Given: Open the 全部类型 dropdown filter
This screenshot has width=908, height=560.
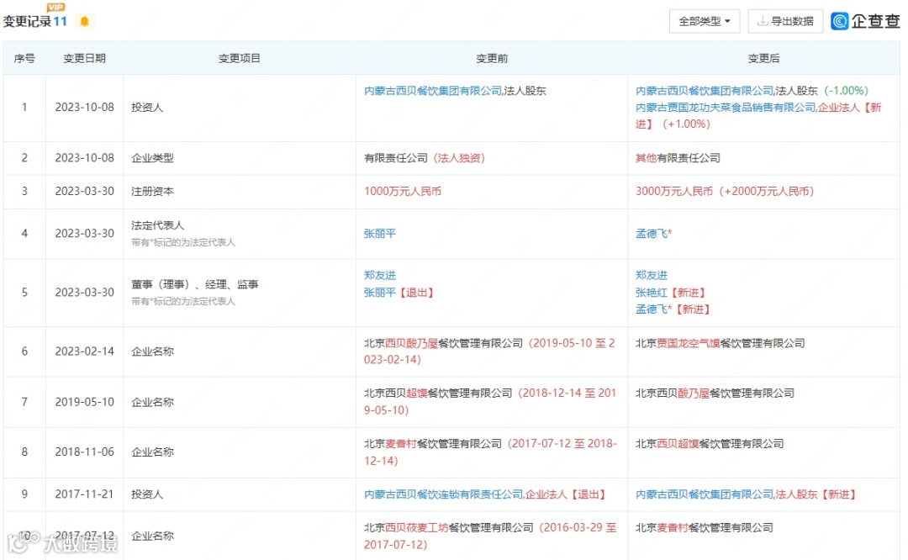Looking at the screenshot, I should (705, 21).
